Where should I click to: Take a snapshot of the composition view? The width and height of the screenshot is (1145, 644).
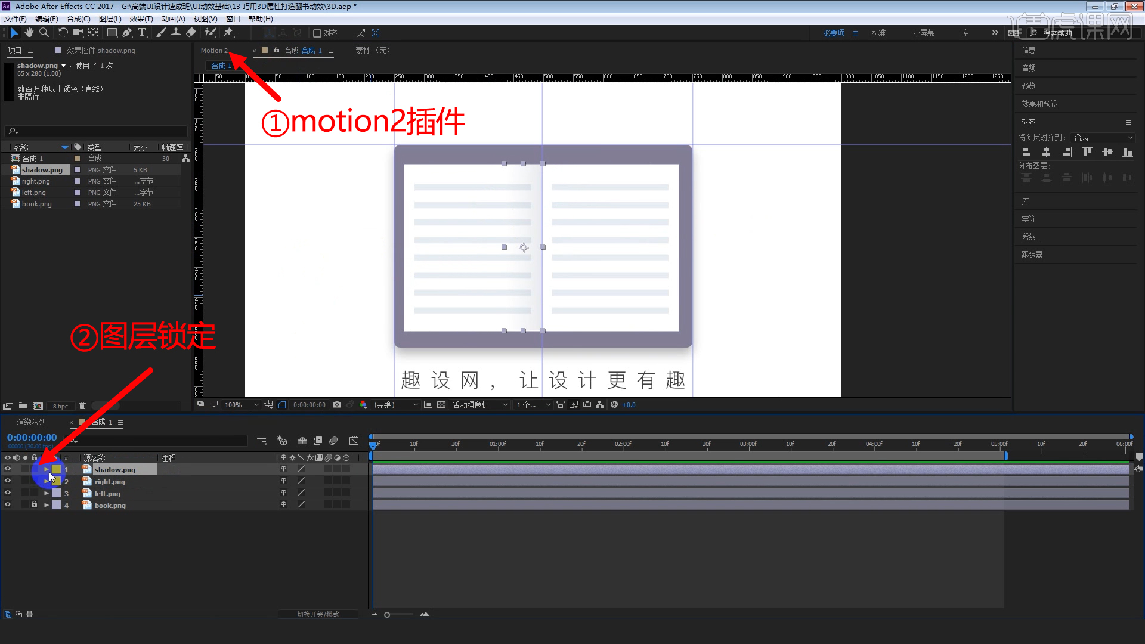[x=336, y=404]
